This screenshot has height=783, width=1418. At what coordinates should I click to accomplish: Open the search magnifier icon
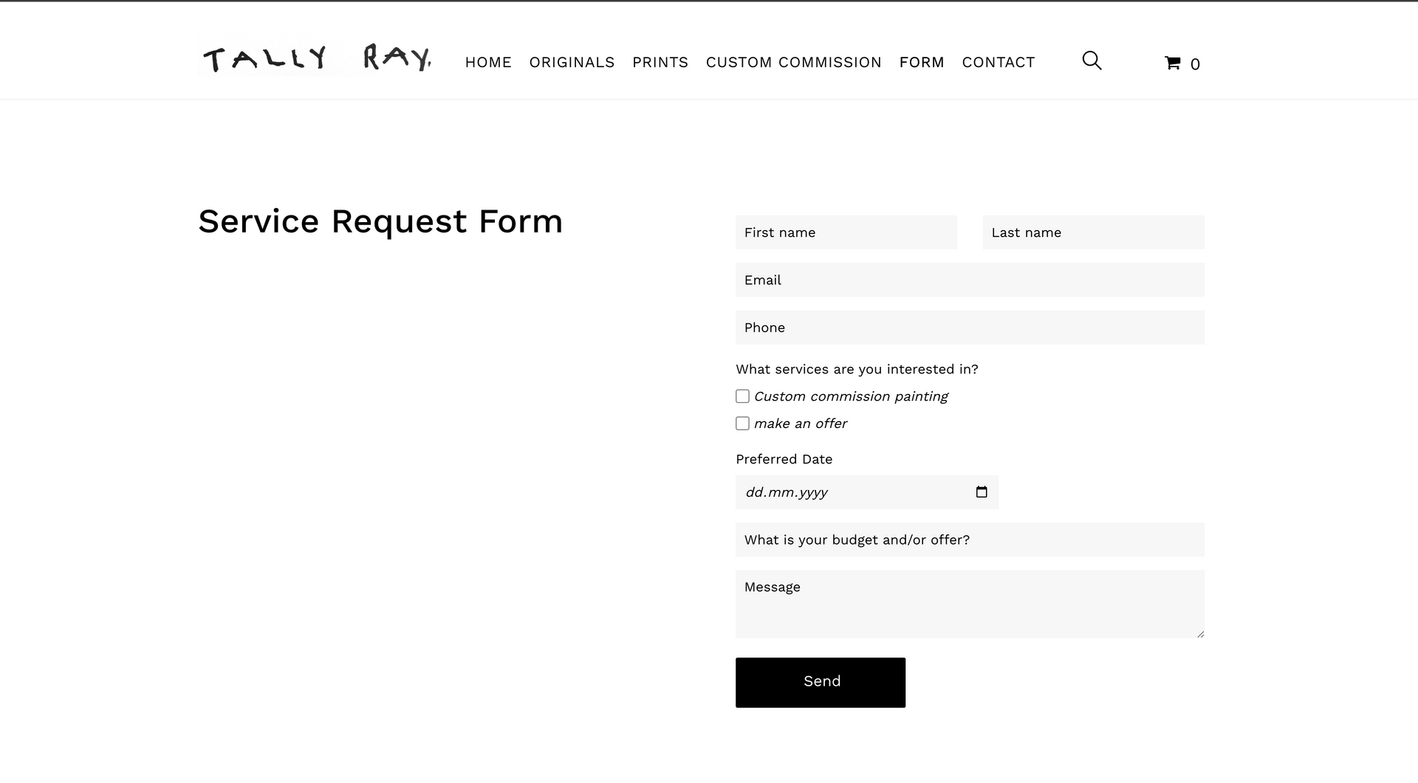(1092, 61)
